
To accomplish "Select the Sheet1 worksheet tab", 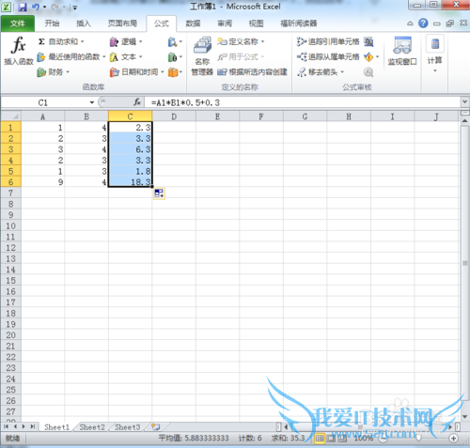I will click(x=56, y=427).
